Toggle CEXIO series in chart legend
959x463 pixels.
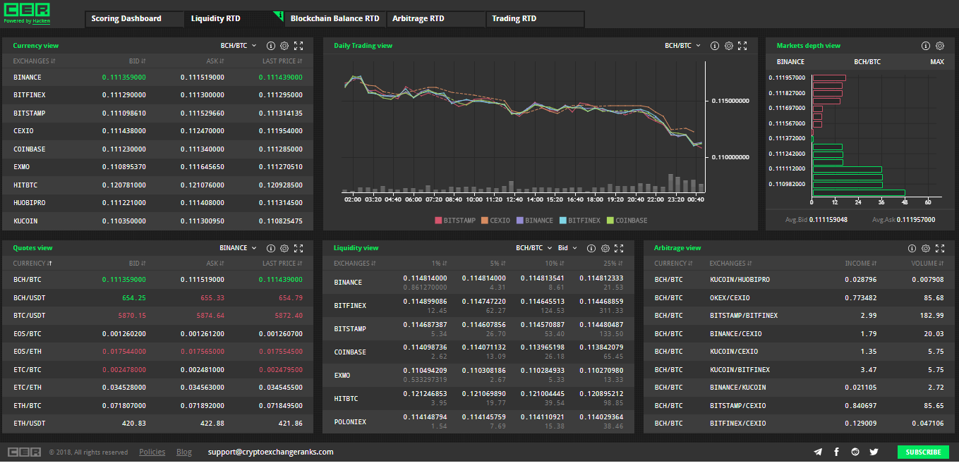click(495, 221)
